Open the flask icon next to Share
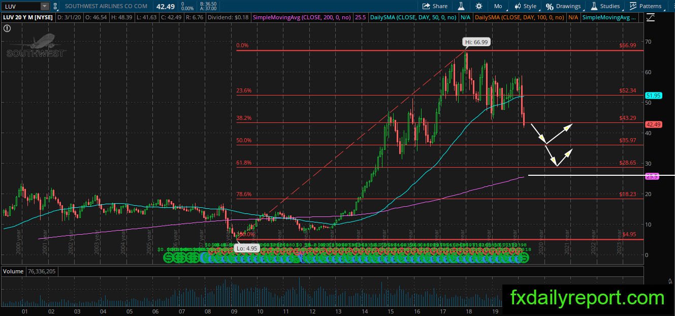 pos(462,6)
